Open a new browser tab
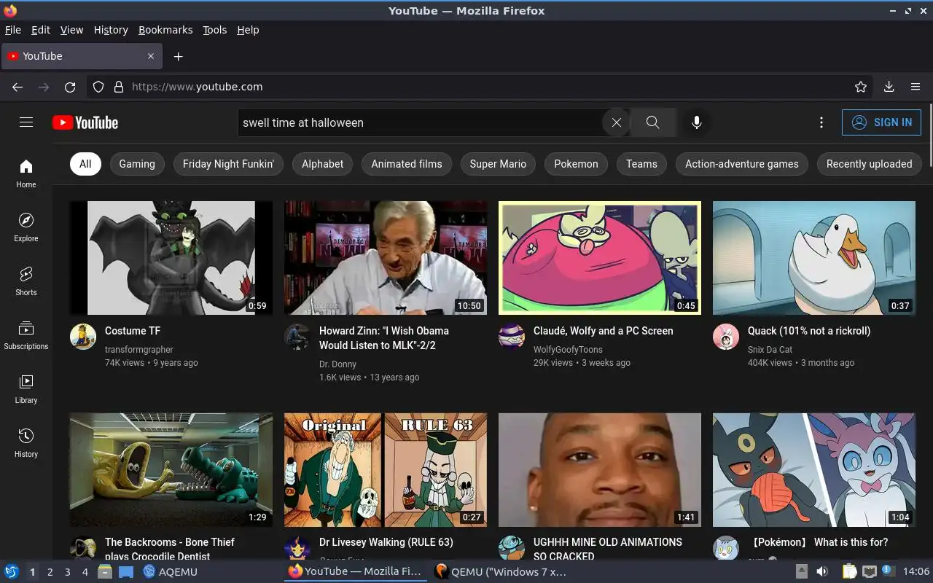 (178, 56)
